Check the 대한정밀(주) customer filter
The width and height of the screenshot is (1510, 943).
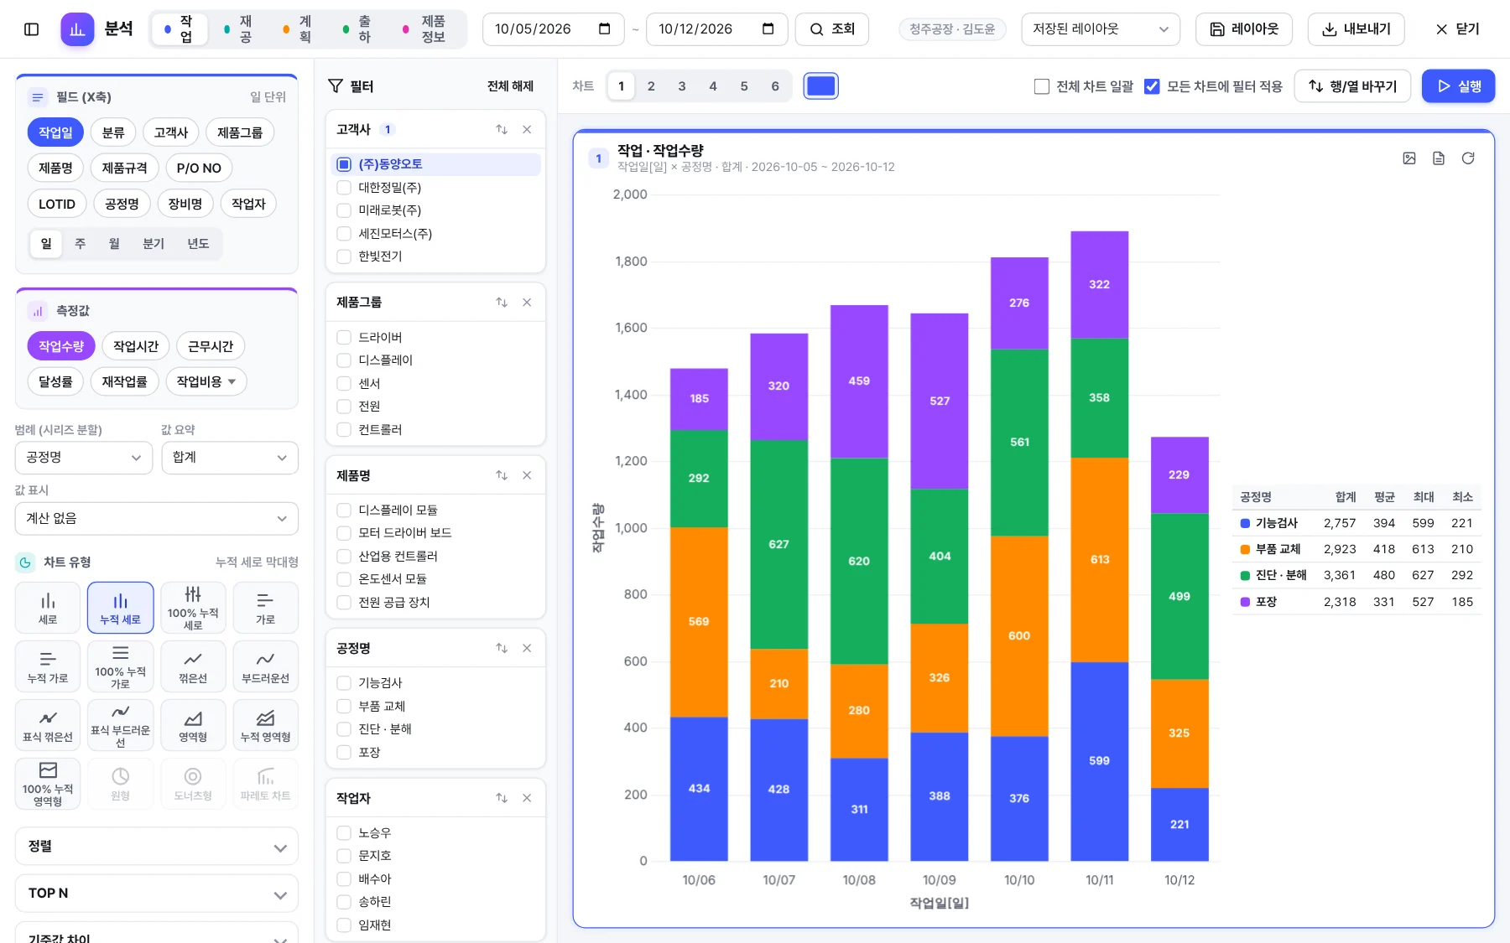click(344, 187)
